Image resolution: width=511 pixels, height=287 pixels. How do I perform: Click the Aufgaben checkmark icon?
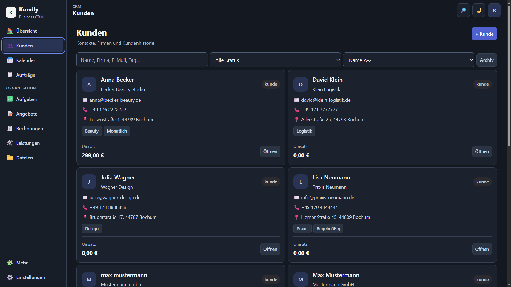[10, 99]
